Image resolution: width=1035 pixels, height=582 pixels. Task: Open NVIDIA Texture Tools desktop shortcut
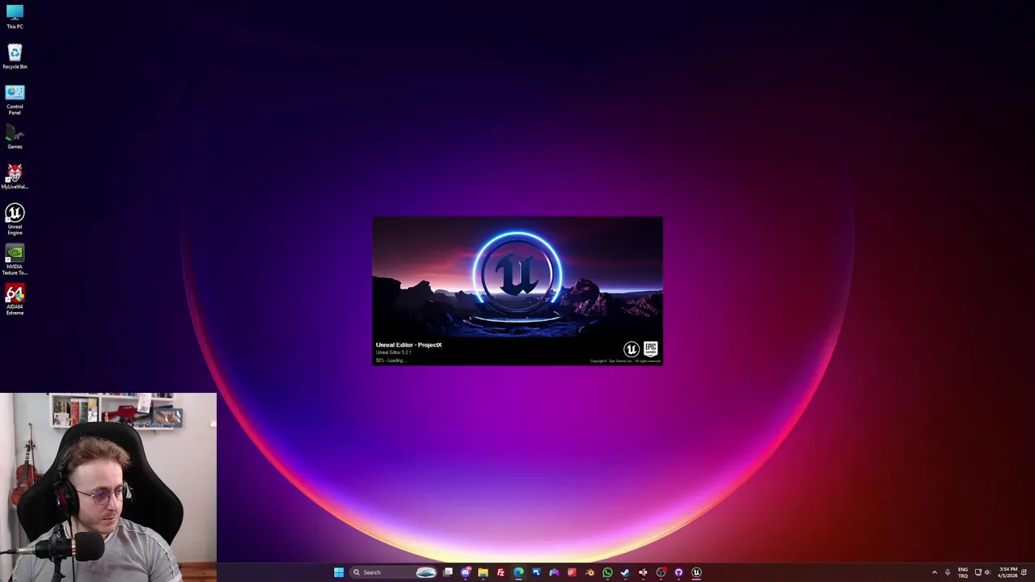(15, 260)
